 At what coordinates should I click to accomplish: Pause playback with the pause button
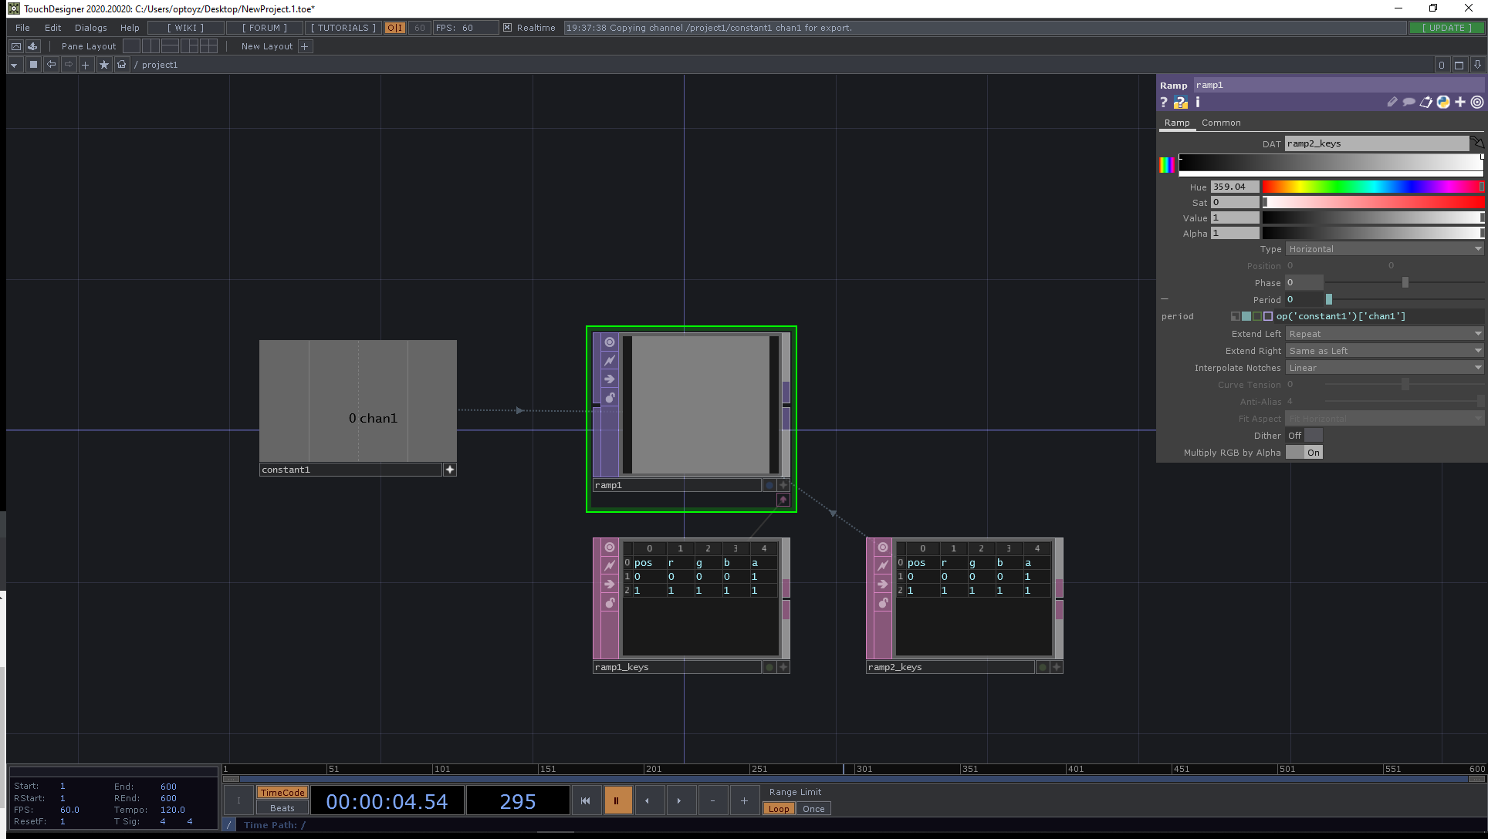click(617, 800)
